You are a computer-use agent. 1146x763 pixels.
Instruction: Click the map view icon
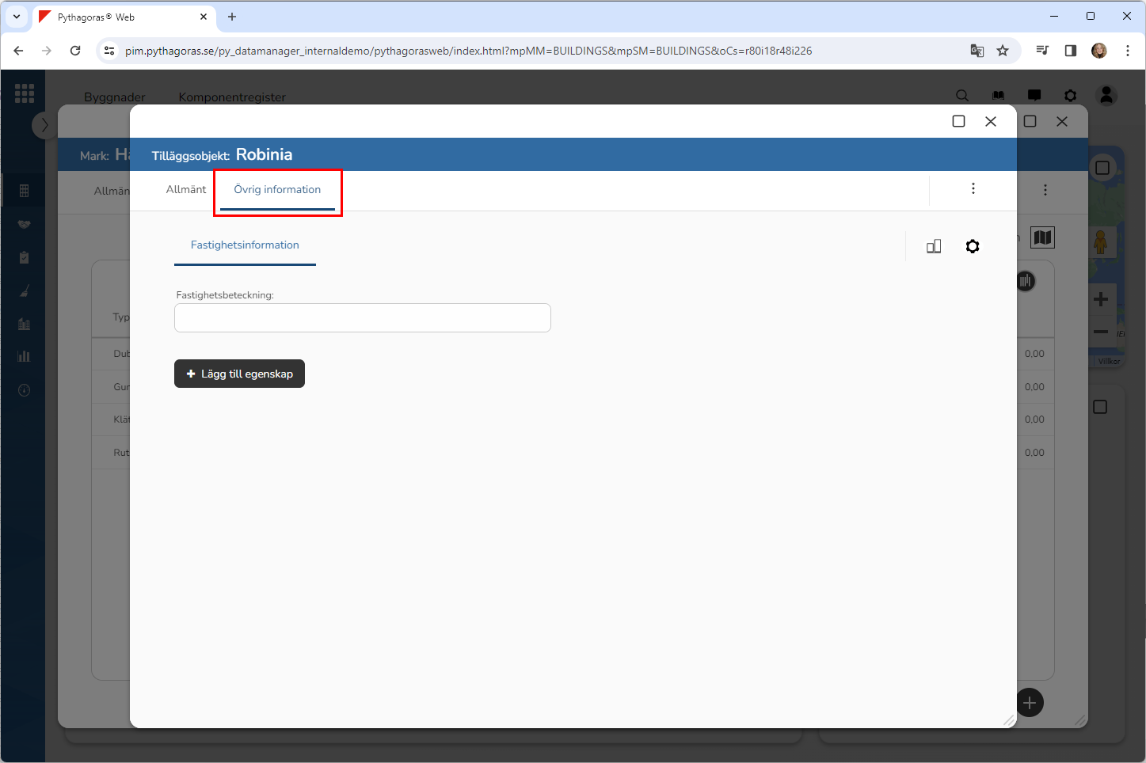tap(1042, 237)
